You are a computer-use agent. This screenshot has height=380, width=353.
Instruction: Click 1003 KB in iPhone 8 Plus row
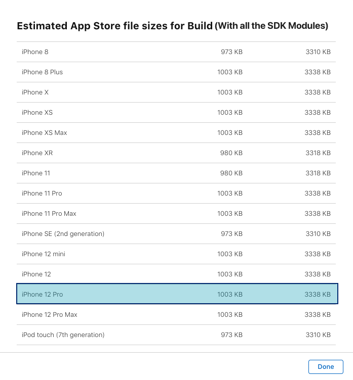pos(230,72)
